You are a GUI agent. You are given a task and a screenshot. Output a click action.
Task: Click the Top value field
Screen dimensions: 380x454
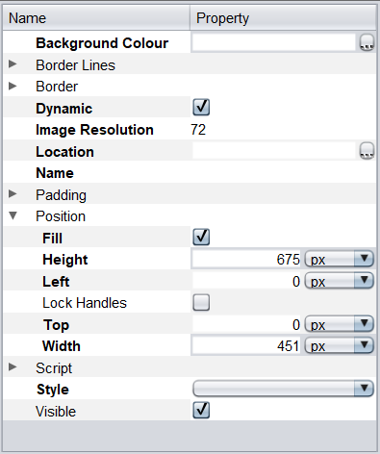tap(246, 324)
